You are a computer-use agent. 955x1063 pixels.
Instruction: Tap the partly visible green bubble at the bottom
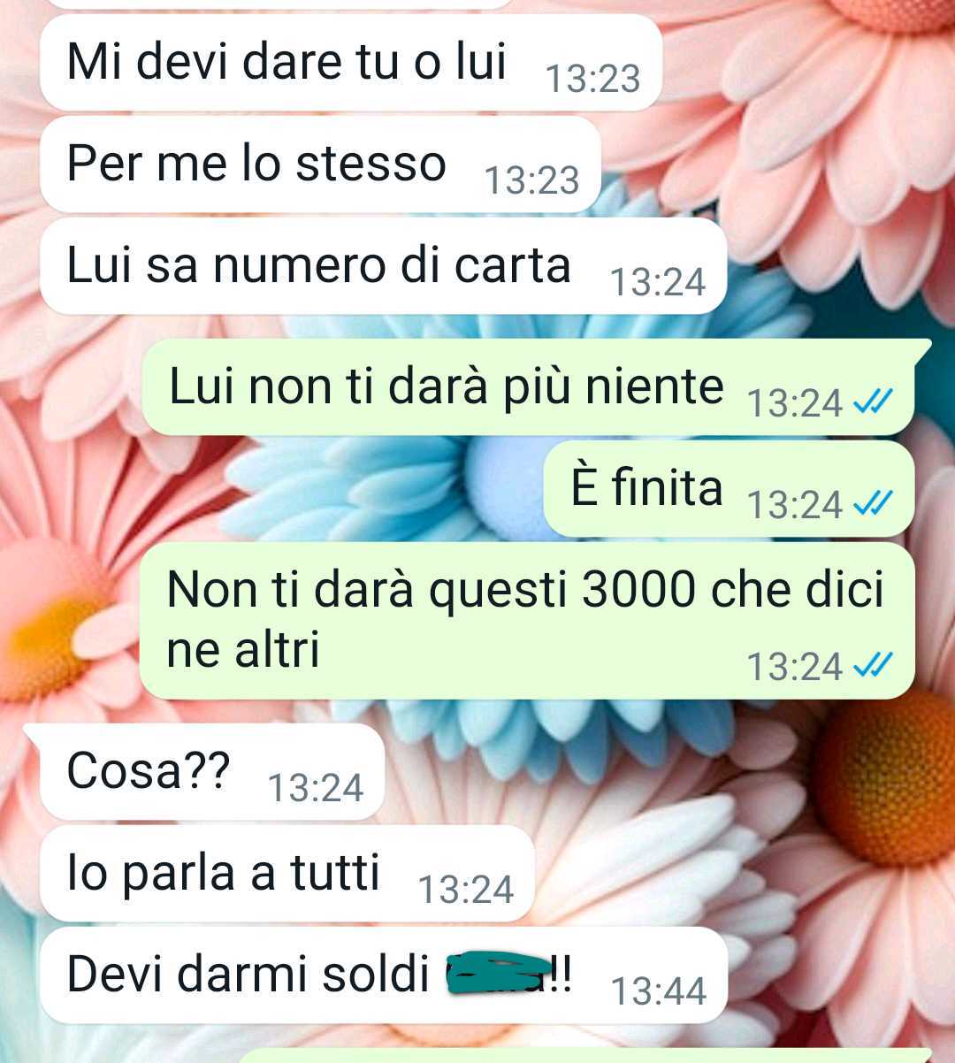(586, 1055)
